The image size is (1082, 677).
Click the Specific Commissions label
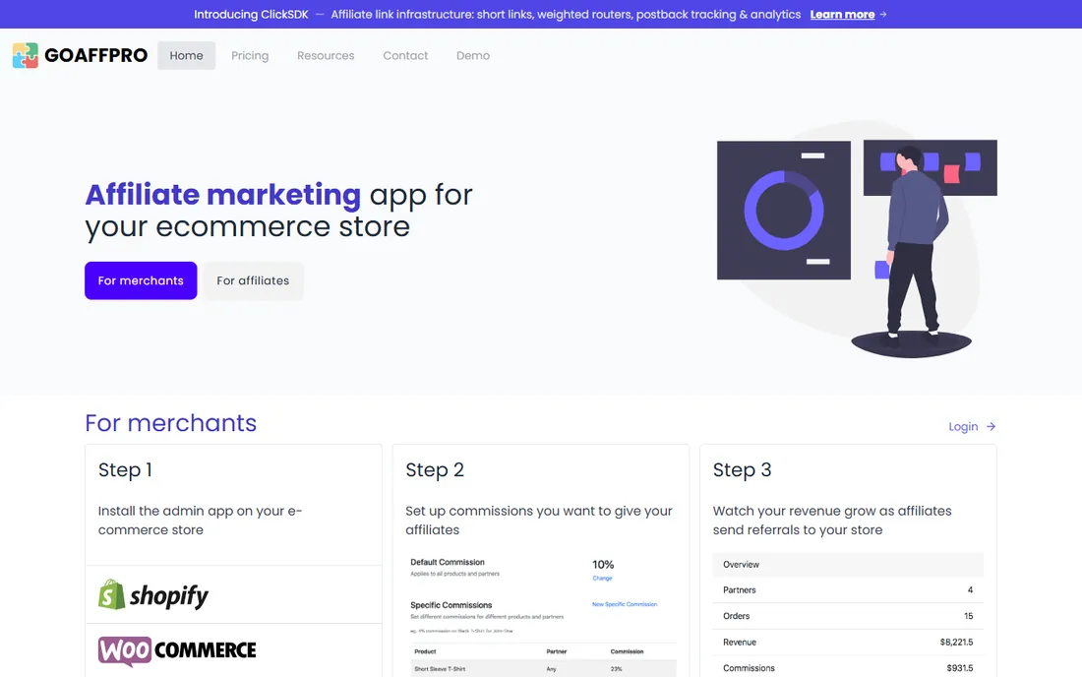(x=451, y=605)
